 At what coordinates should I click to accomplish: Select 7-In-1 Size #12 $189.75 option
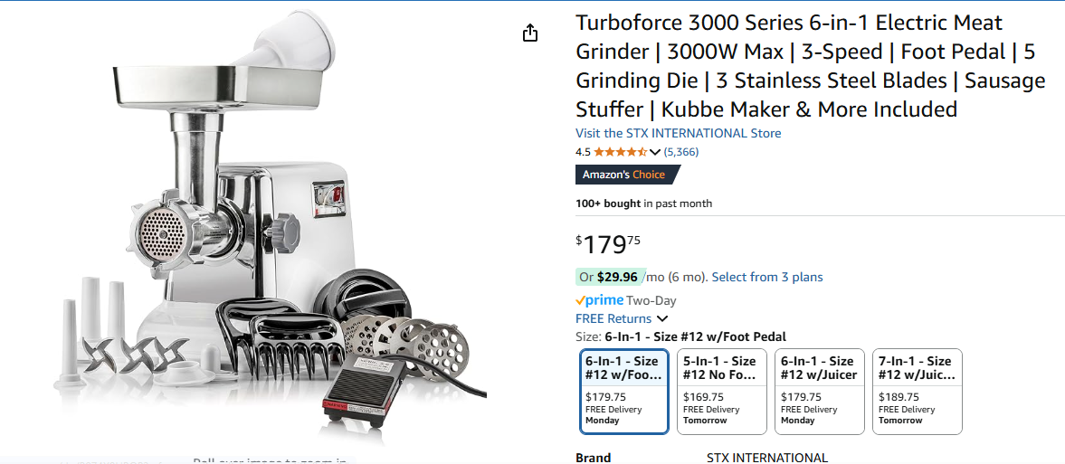pyautogui.click(x=918, y=392)
